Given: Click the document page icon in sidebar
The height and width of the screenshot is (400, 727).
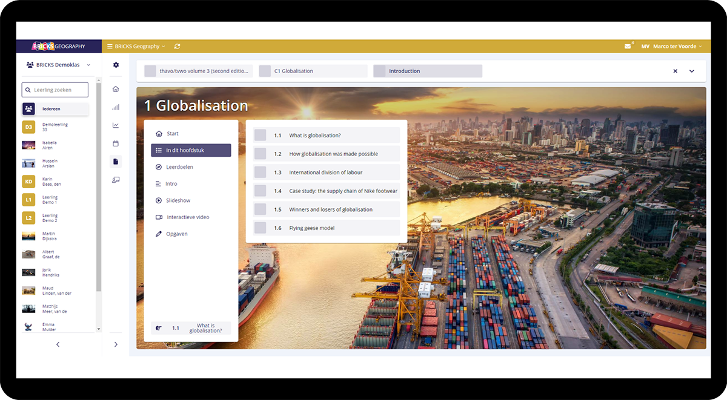Looking at the screenshot, I should [x=116, y=162].
